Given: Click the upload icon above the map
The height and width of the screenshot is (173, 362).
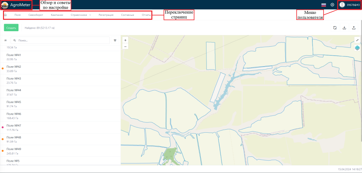Looking at the screenshot, I should click(x=354, y=28).
